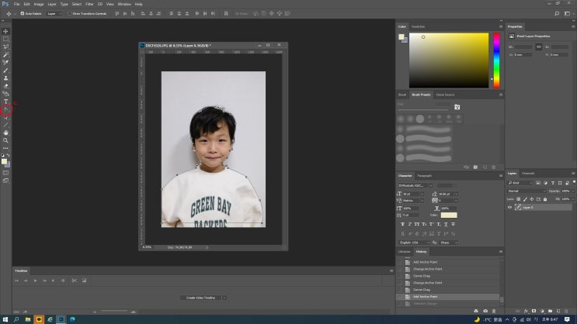Viewport: 577px width, 324px height.
Task: Select the Horizontal Type tool
Action: (6, 102)
